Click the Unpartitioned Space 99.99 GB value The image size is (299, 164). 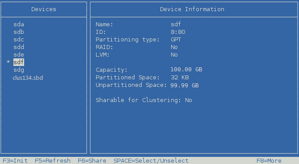tap(185, 85)
